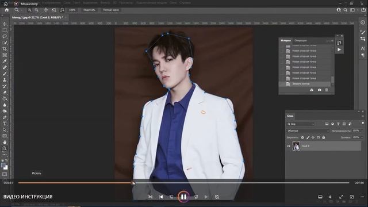Screen dimensions: 368x207
Task: Create a new history snapshot
Action: tap(320, 90)
